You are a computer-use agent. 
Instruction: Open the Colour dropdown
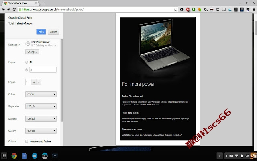(41, 94)
